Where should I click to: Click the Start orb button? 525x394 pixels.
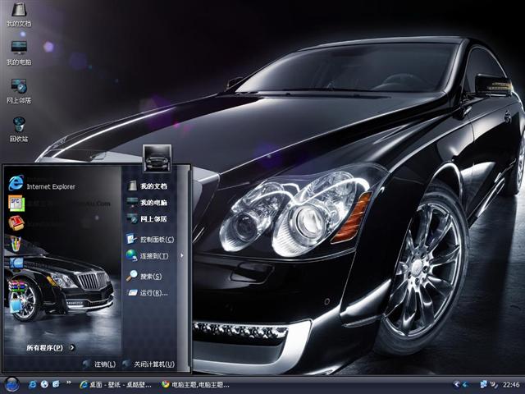coord(11,384)
